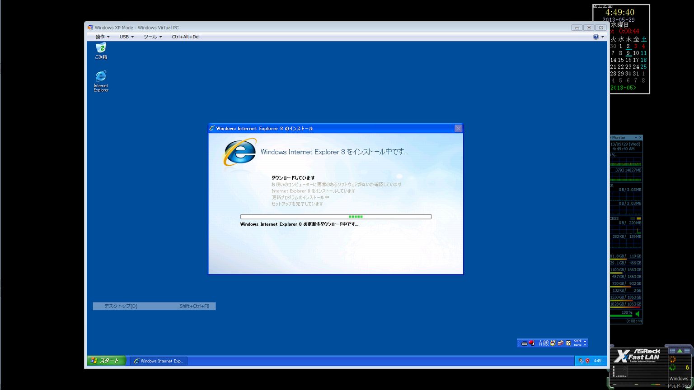
Task: Click the スタート start button
Action: coord(106,361)
